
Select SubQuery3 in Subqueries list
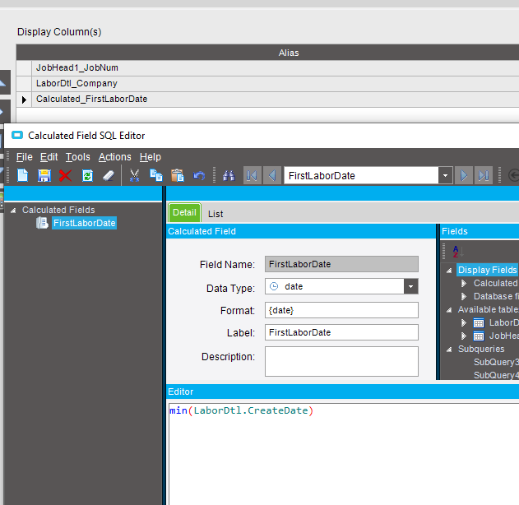tap(495, 362)
